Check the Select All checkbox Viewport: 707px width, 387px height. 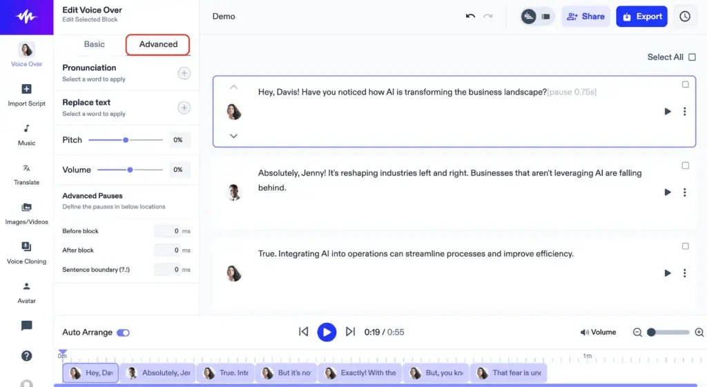coord(692,57)
